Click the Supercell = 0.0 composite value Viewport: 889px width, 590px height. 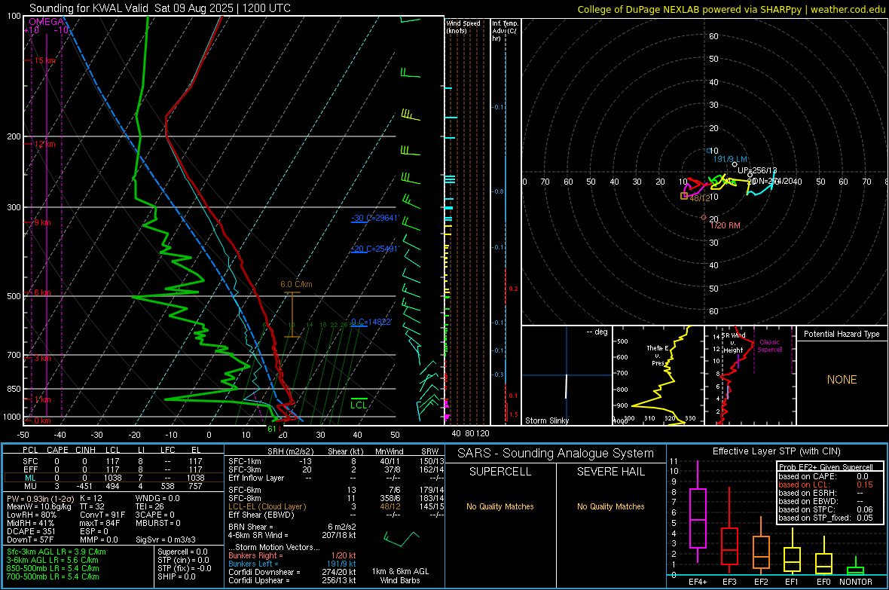(x=182, y=552)
